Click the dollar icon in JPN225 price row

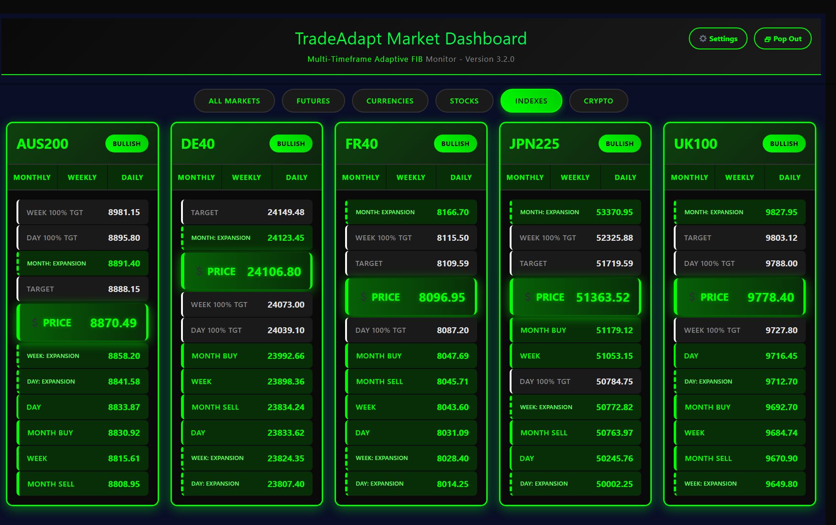[528, 297]
